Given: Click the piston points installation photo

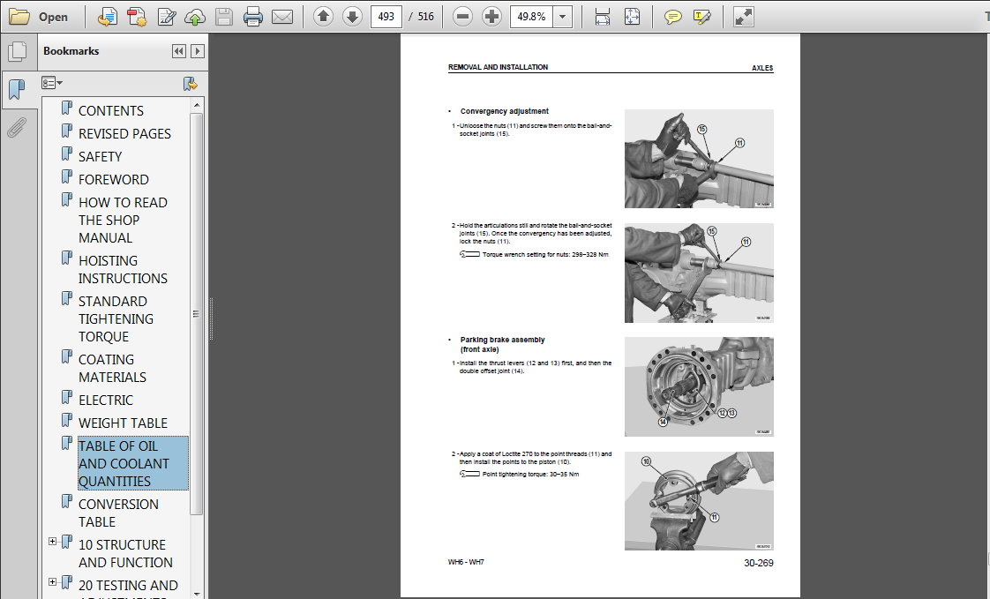Looking at the screenshot, I should pyautogui.click(x=699, y=501).
